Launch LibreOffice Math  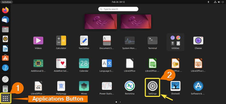[x=38, y=86]
